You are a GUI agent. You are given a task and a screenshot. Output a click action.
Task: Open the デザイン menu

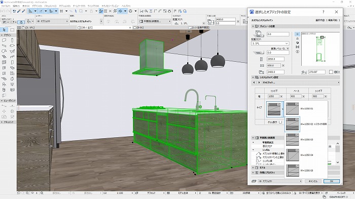[x=37, y=6]
